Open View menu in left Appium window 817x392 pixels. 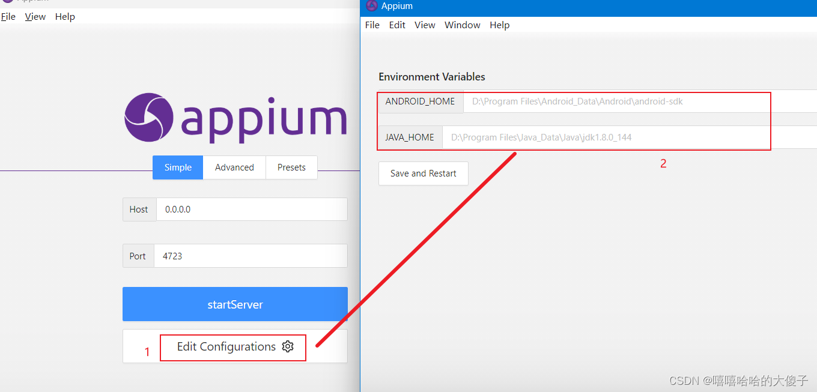point(35,17)
